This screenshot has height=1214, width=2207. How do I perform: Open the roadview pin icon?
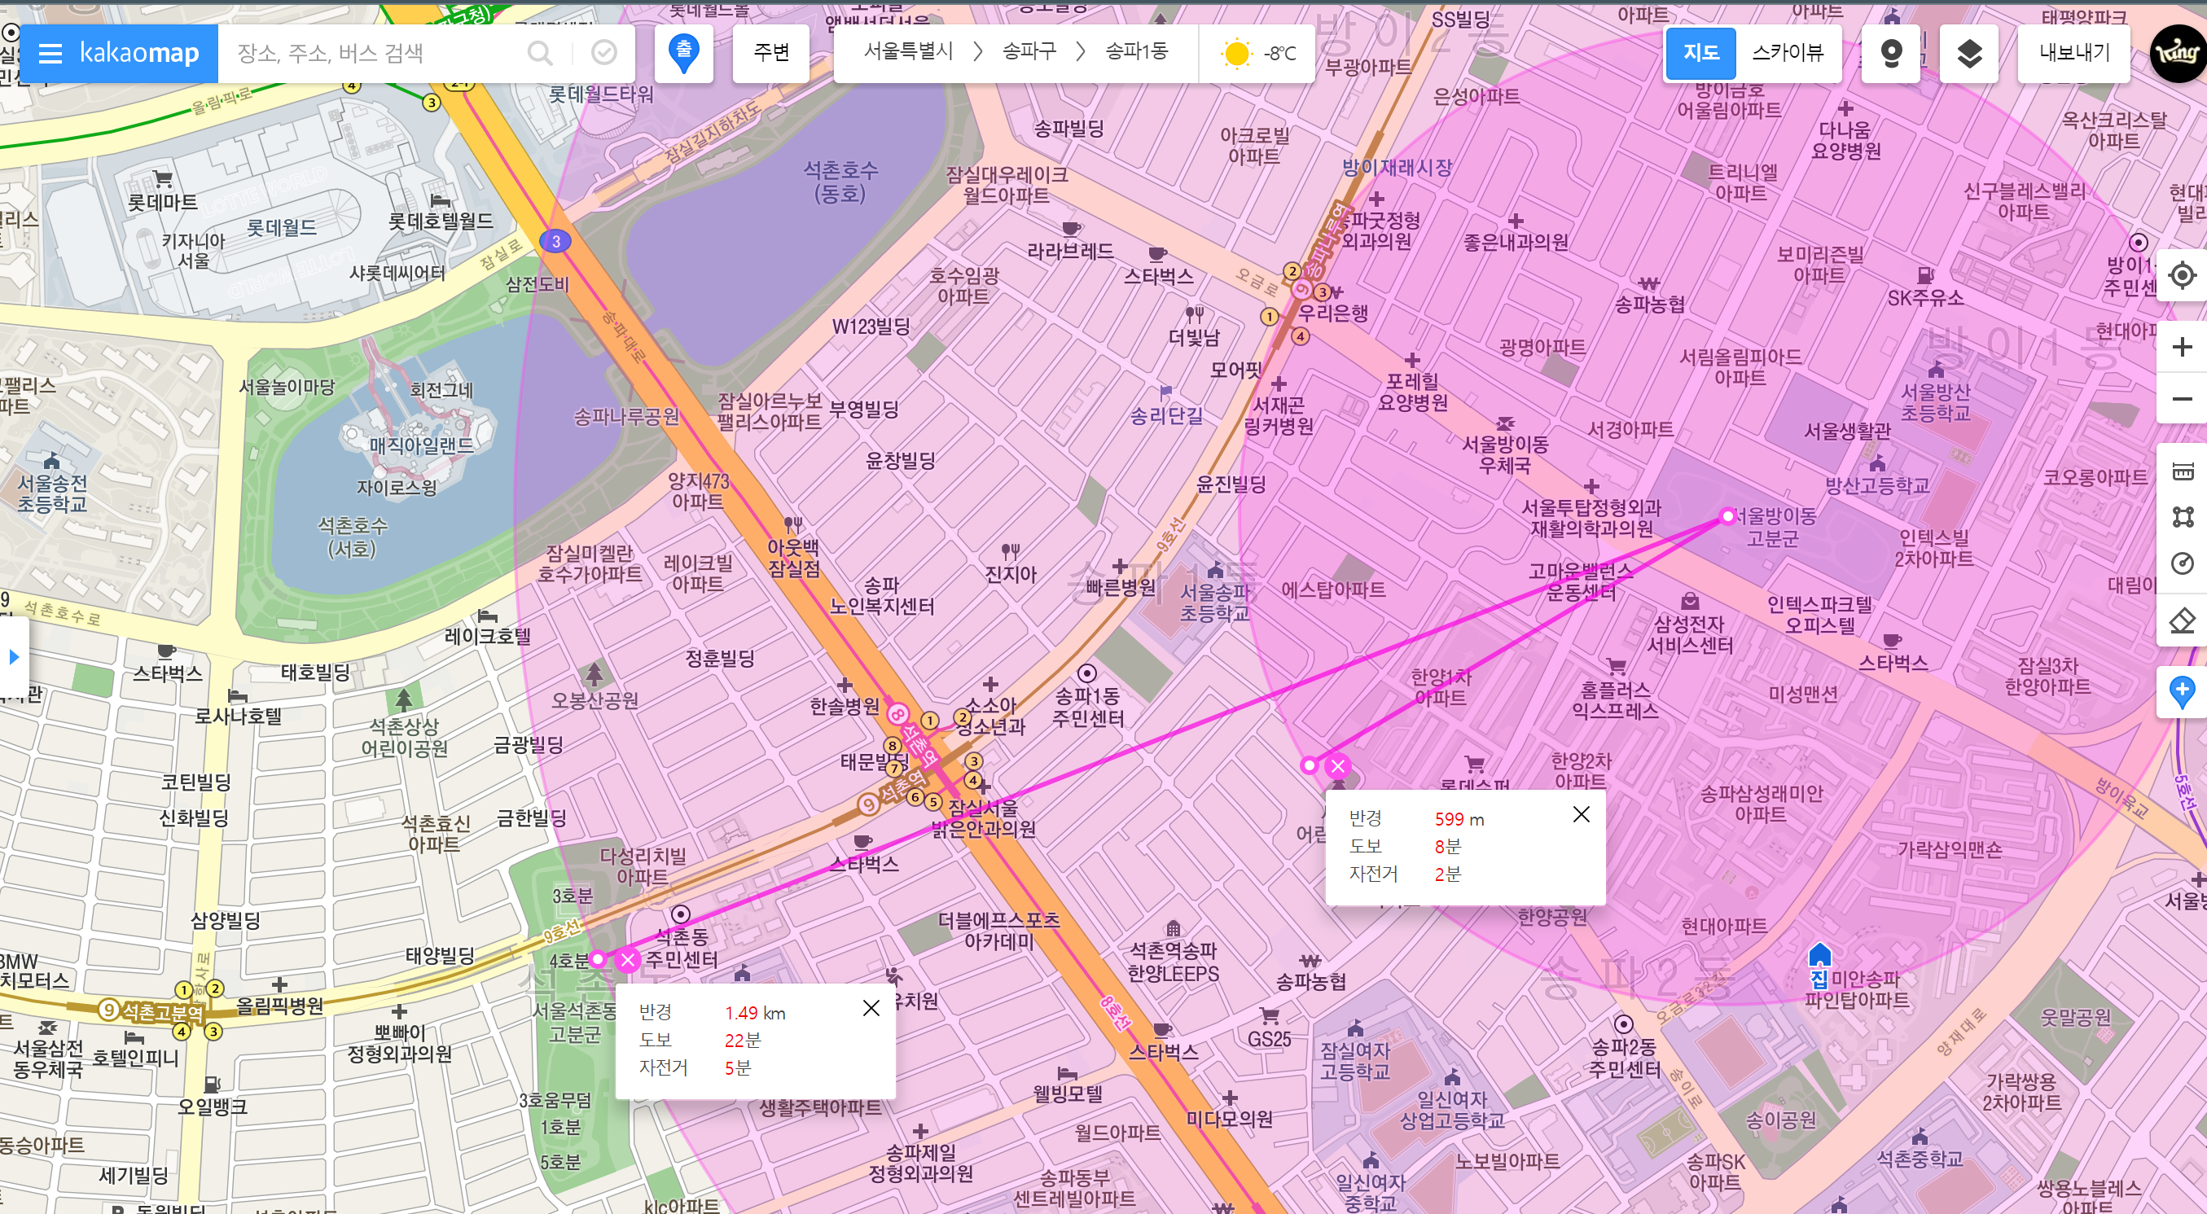pyautogui.click(x=1891, y=53)
